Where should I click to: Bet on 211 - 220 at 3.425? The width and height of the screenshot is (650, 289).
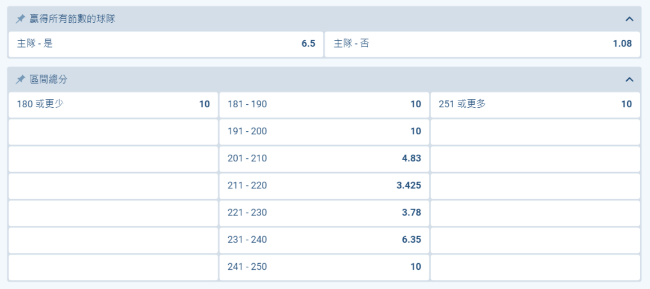(324, 185)
